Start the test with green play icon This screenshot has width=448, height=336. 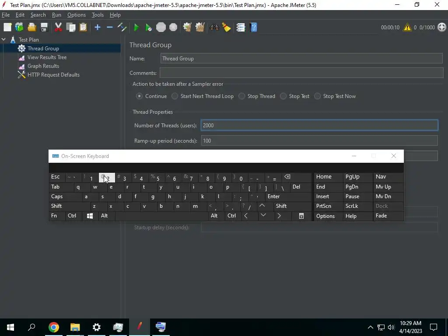136,28
